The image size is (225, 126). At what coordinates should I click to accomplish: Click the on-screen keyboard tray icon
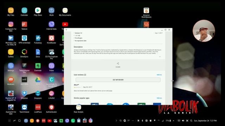(179, 121)
